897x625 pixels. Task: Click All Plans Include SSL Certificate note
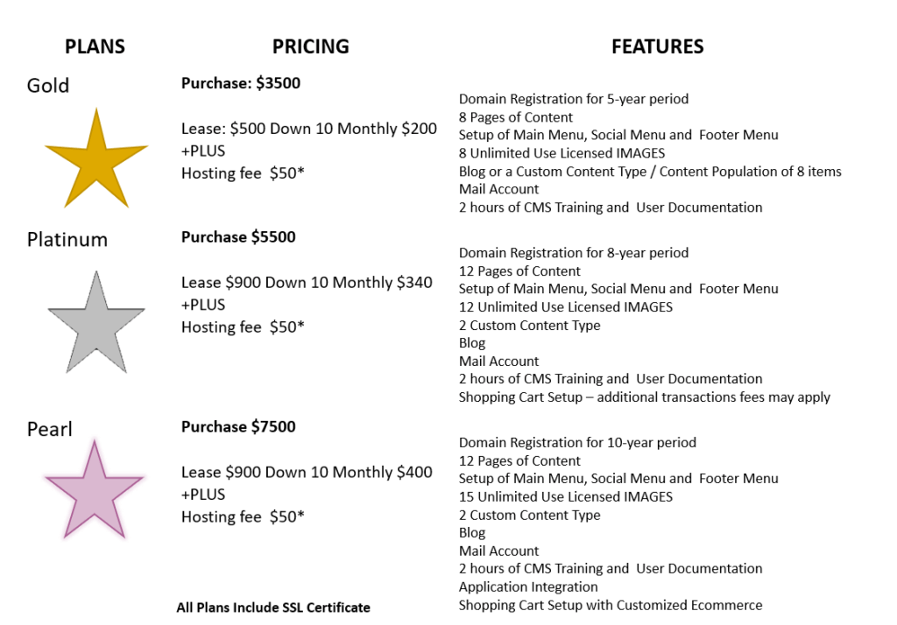pos(273,607)
